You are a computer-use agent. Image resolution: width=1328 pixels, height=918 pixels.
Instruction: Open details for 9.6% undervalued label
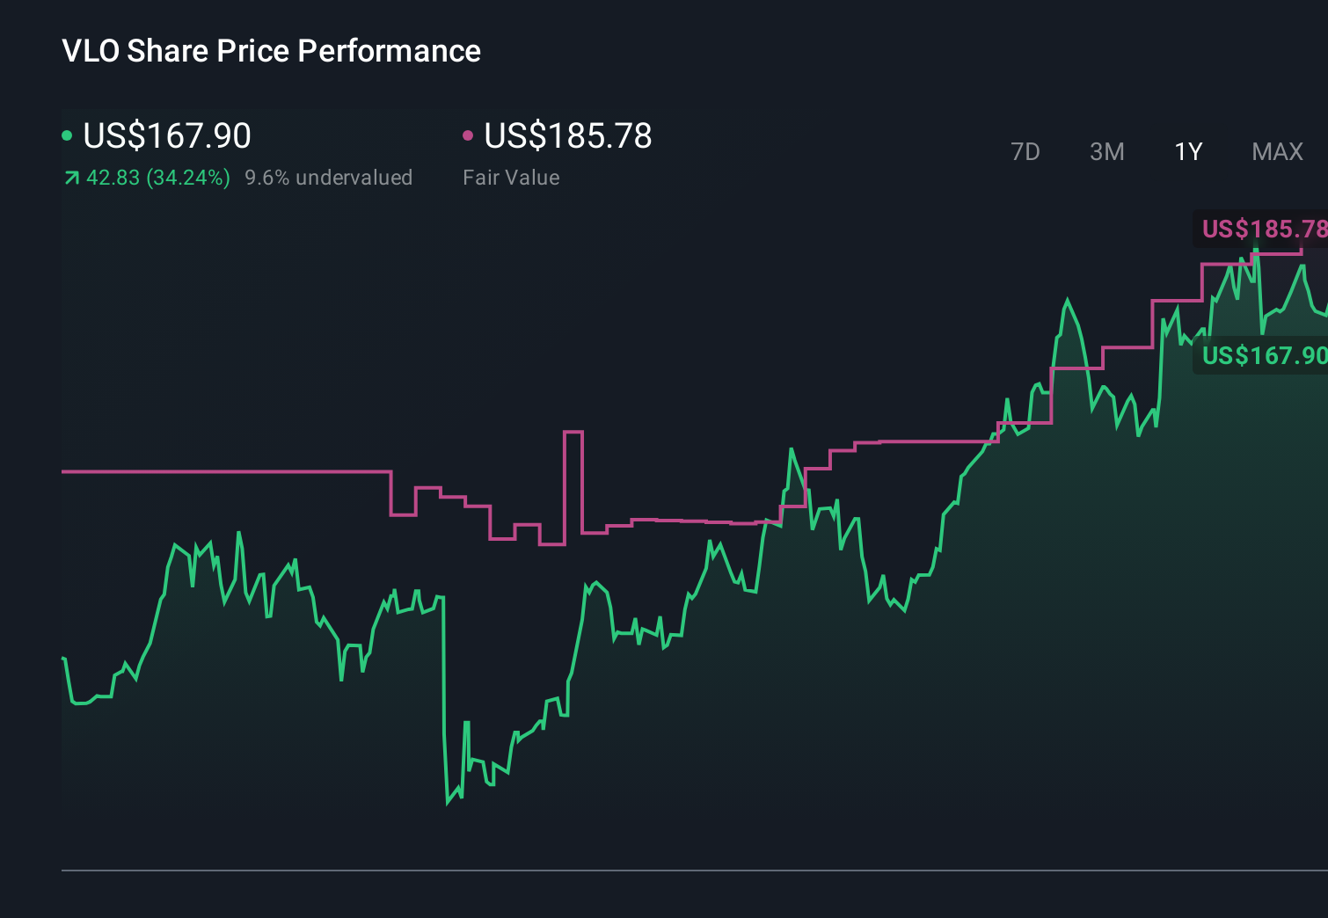click(329, 178)
